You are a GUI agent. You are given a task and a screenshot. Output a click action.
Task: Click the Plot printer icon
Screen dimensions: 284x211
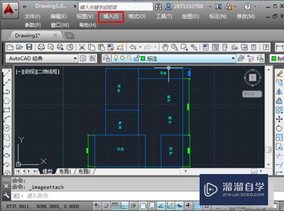pos(41,47)
